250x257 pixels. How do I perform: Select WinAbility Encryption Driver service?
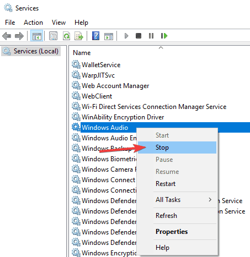coord(123,117)
